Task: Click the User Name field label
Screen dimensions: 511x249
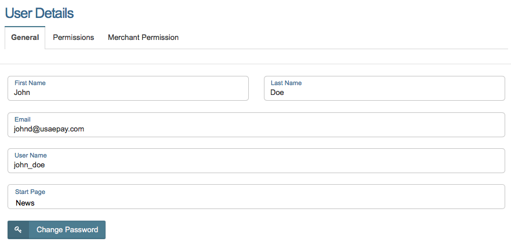Action: [x=31, y=155]
